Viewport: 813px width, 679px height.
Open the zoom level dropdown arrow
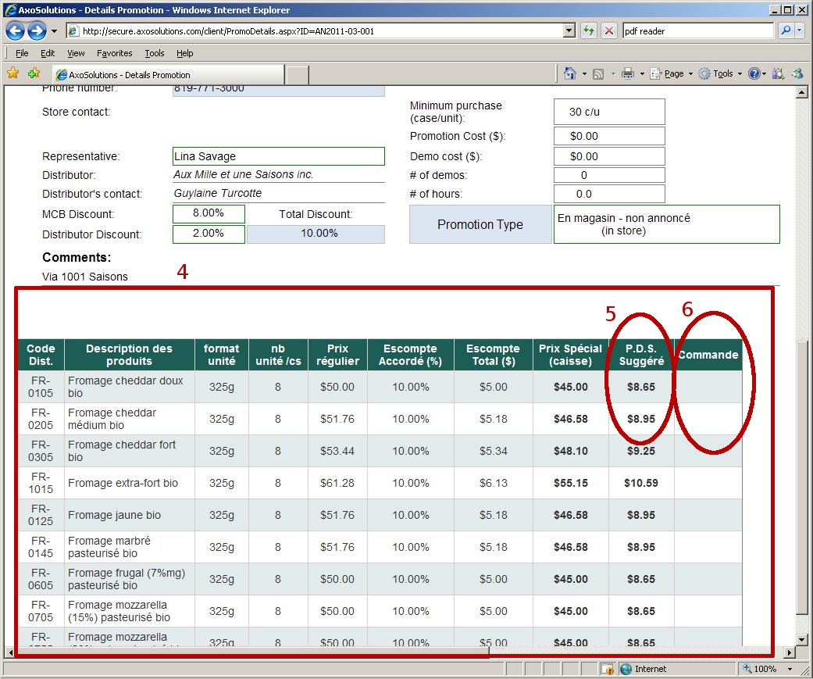pos(790,669)
